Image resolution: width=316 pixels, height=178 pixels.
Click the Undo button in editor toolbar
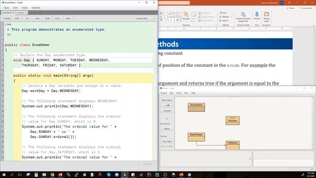pos(17,18)
